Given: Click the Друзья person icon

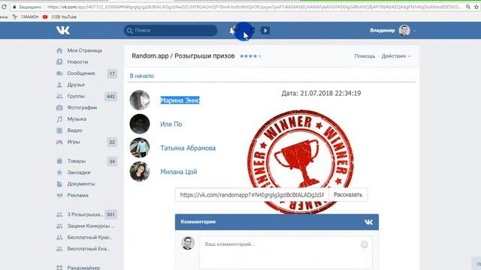Looking at the screenshot, I should (59, 85).
